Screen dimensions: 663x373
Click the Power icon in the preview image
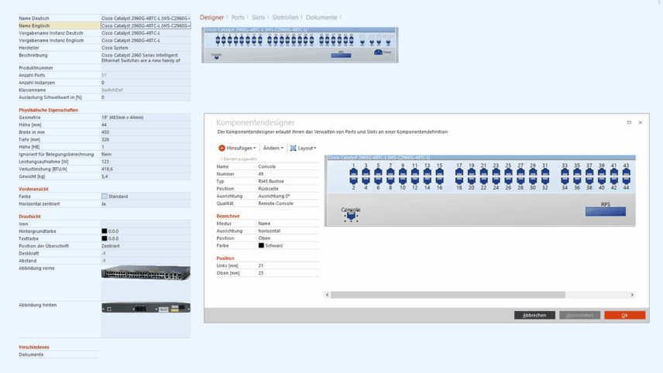pos(379,52)
